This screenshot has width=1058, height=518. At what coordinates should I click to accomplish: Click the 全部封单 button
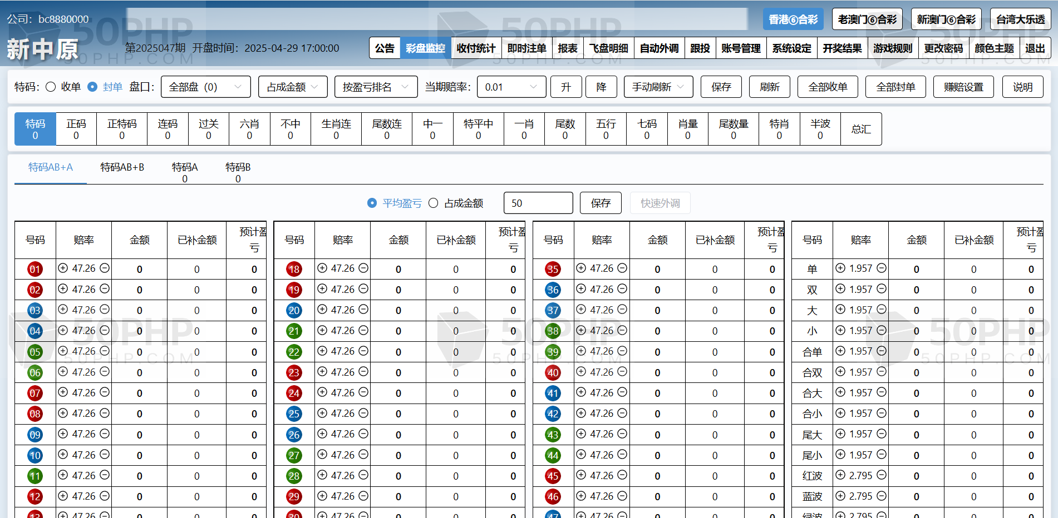pyautogui.click(x=895, y=87)
